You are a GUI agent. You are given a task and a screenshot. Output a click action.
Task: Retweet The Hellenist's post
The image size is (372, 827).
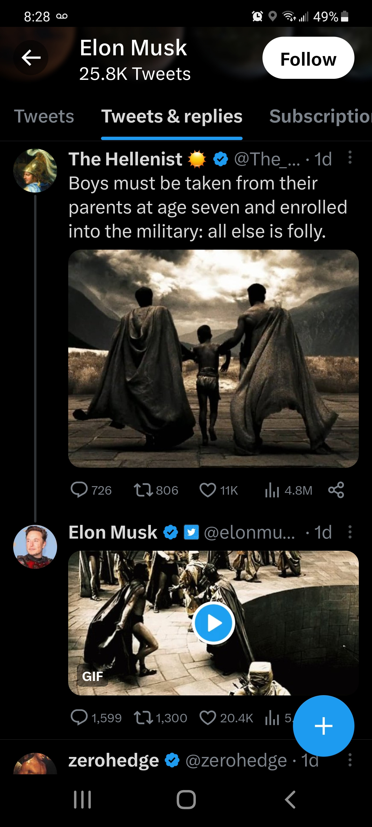pos(143,490)
